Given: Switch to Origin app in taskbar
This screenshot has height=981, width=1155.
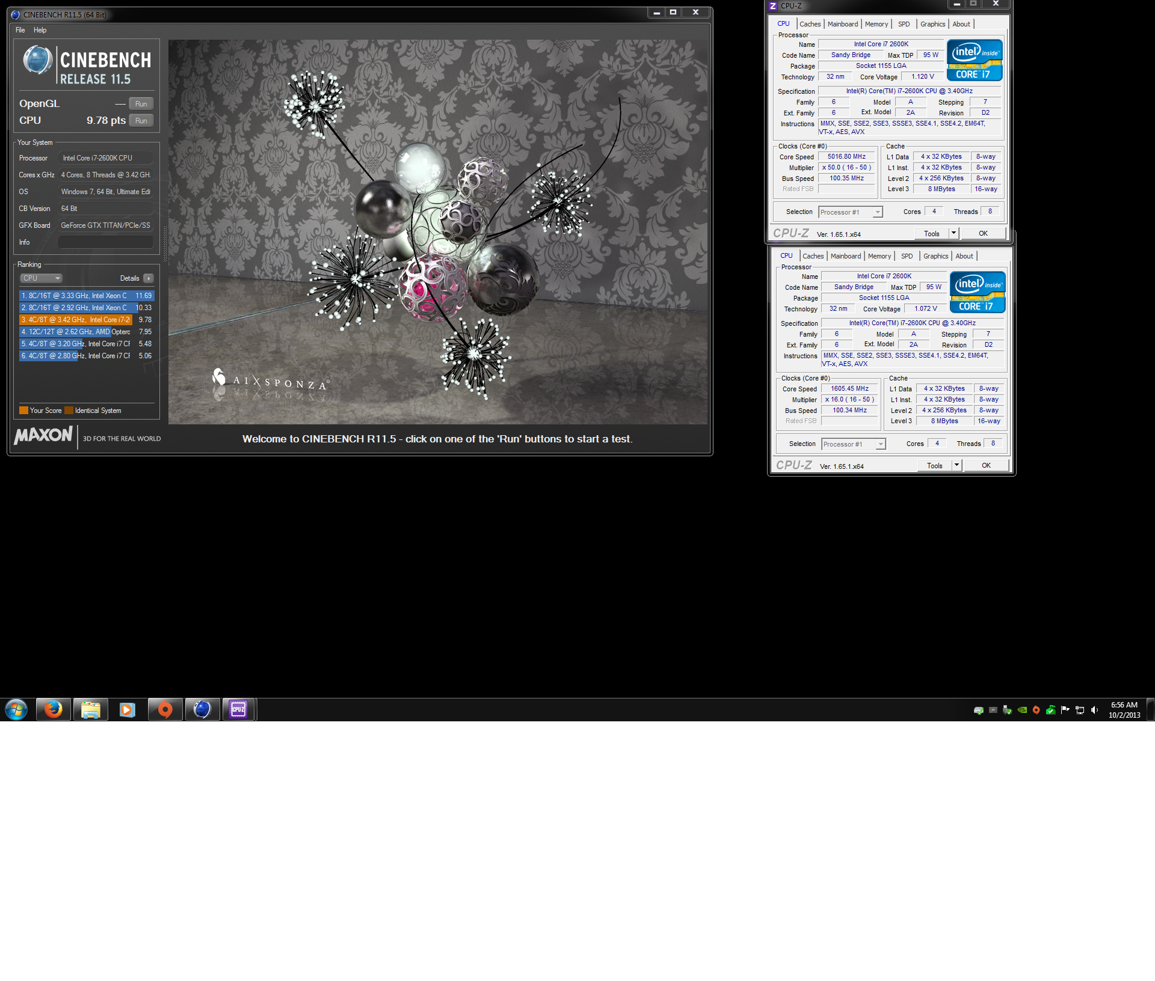Looking at the screenshot, I should (x=165, y=710).
